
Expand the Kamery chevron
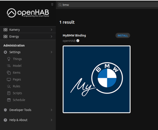click(51, 30)
